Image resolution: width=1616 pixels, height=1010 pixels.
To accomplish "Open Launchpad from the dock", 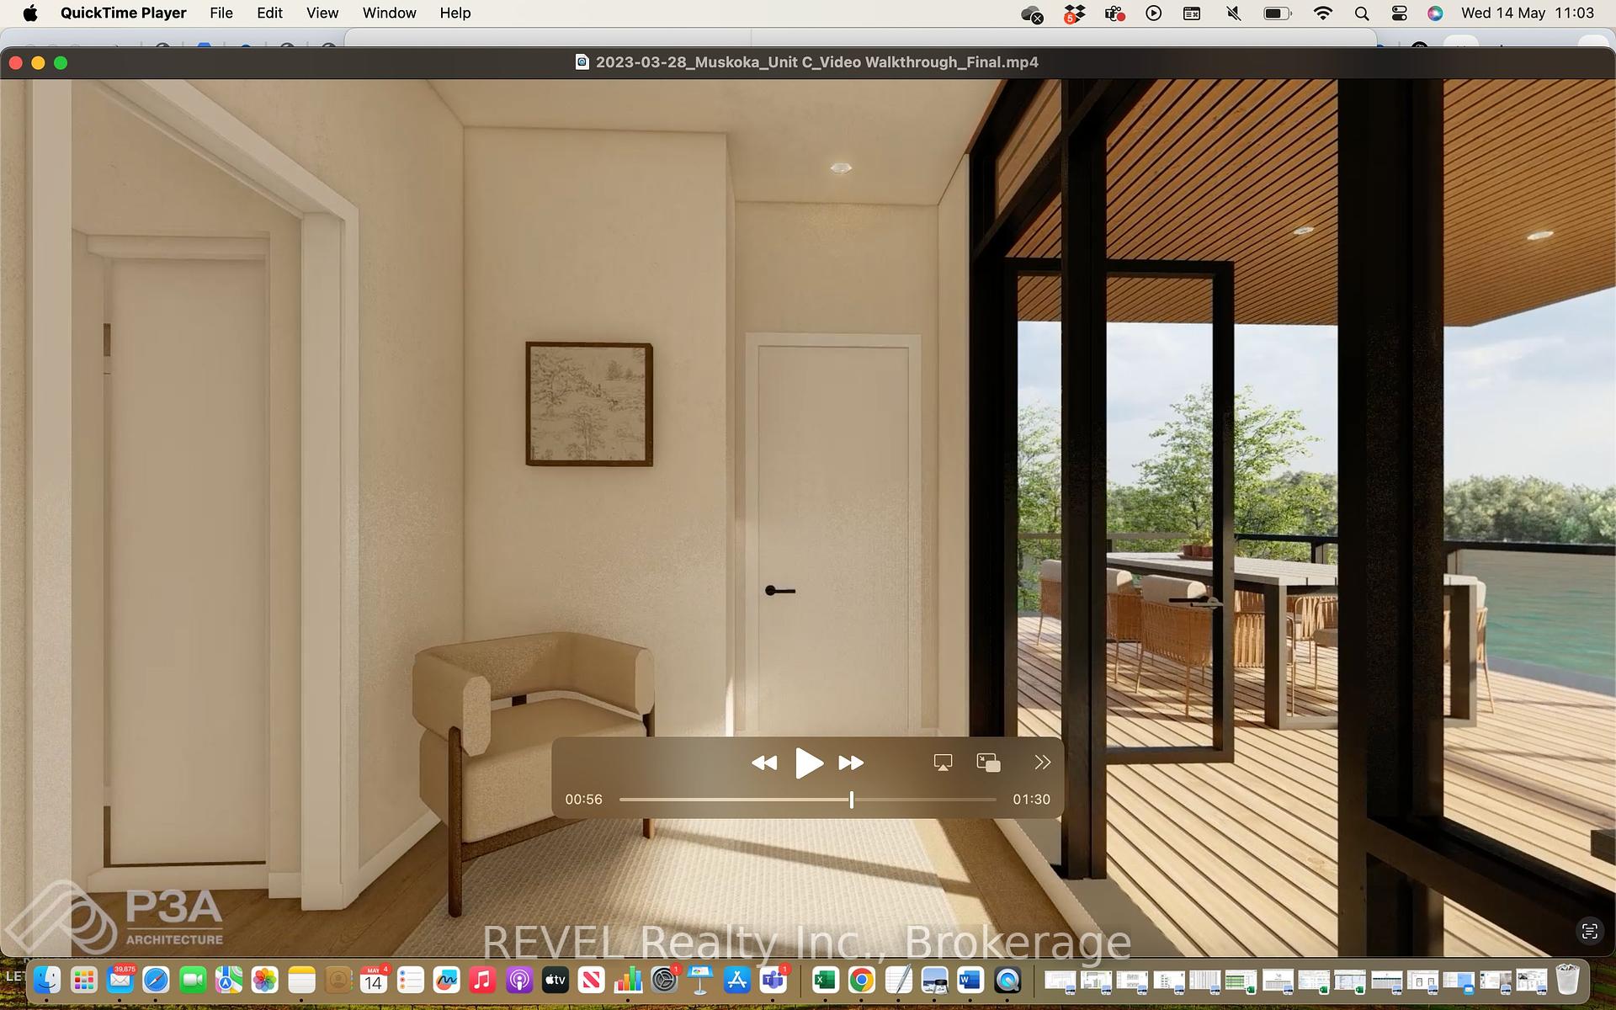I will click(x=84, y=980).
